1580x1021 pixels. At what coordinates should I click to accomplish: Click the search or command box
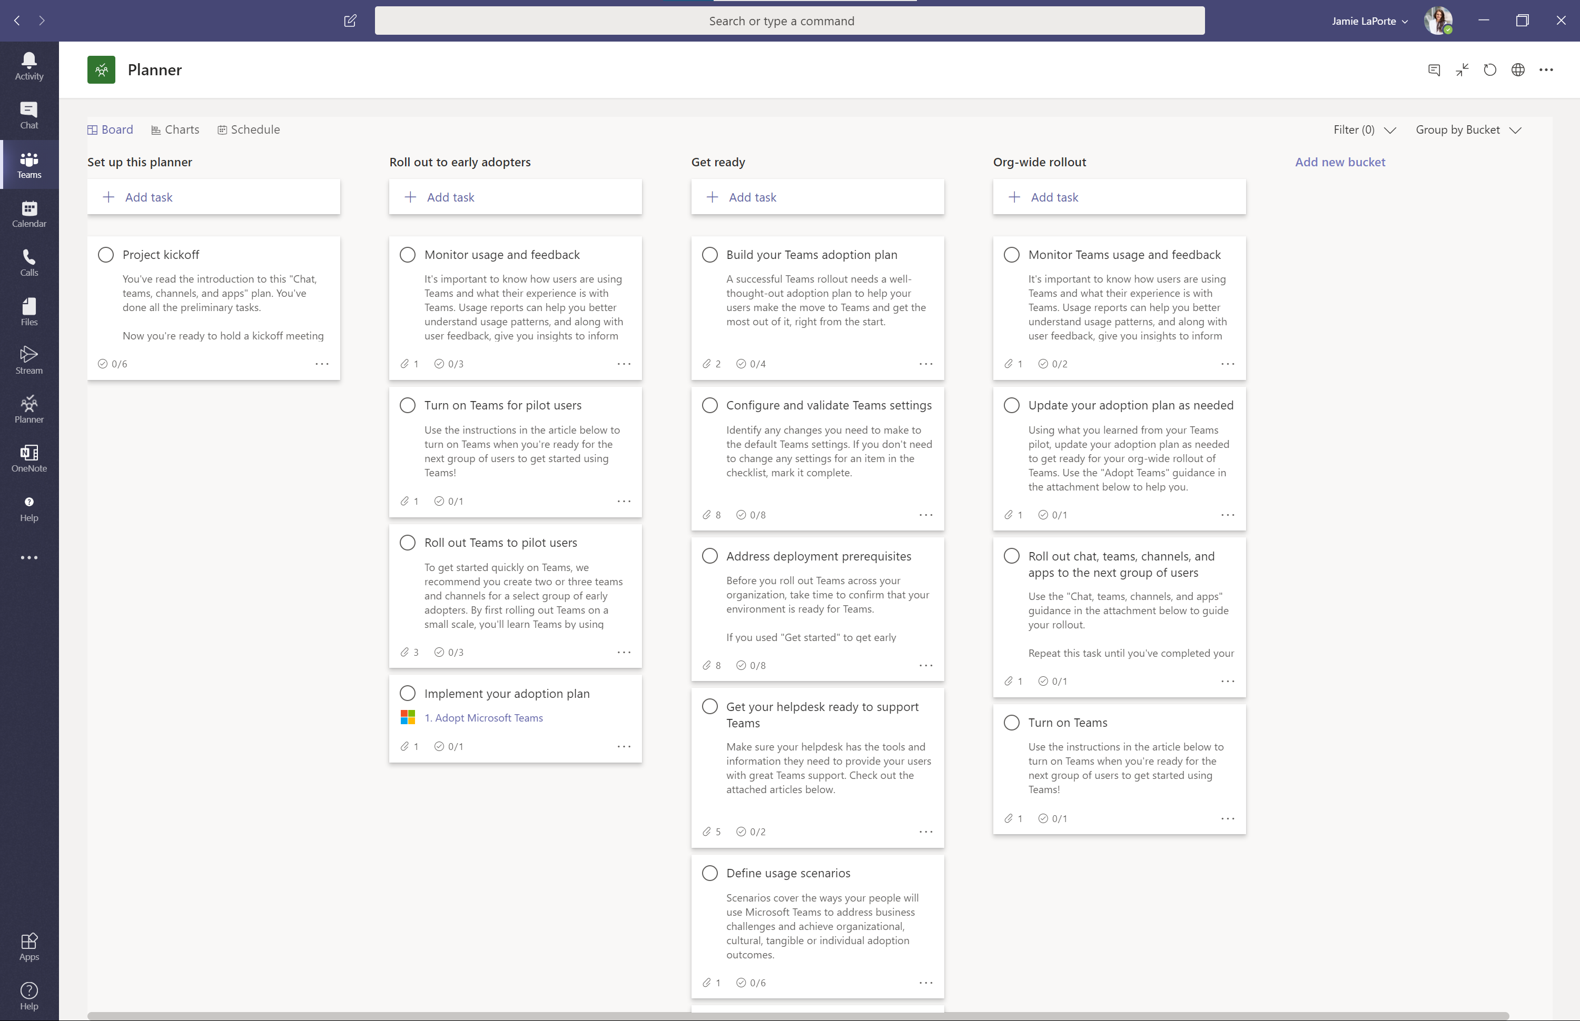pyautogui.click(x=789, y=21)
